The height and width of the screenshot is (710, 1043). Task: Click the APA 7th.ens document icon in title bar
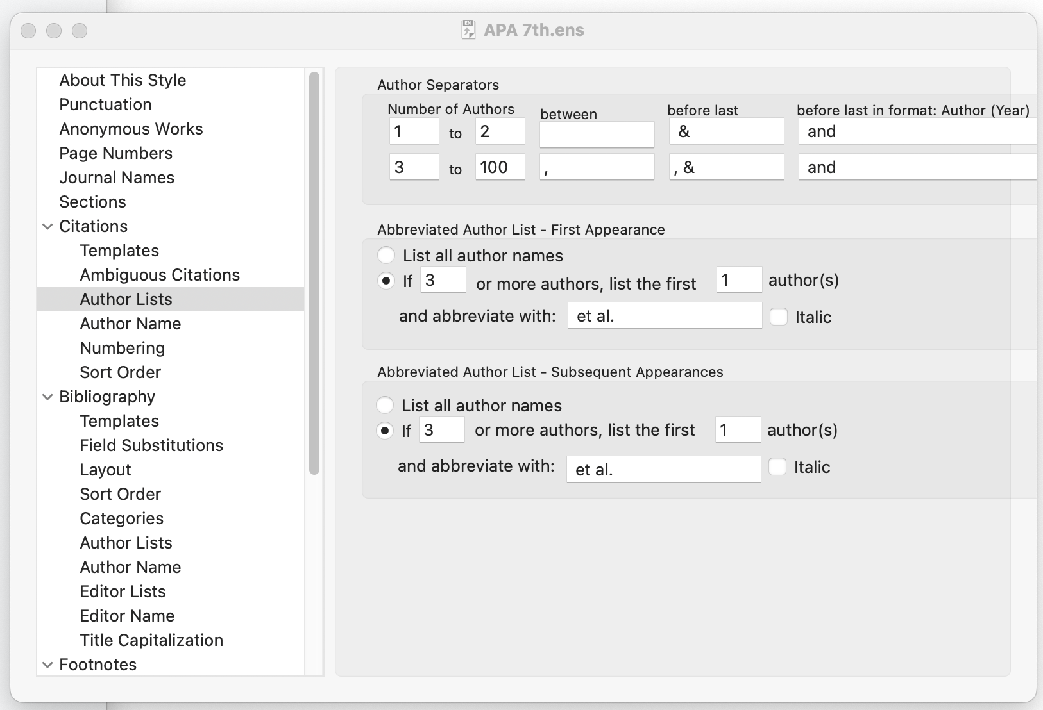pyautogui.click(x=467, y=29)
